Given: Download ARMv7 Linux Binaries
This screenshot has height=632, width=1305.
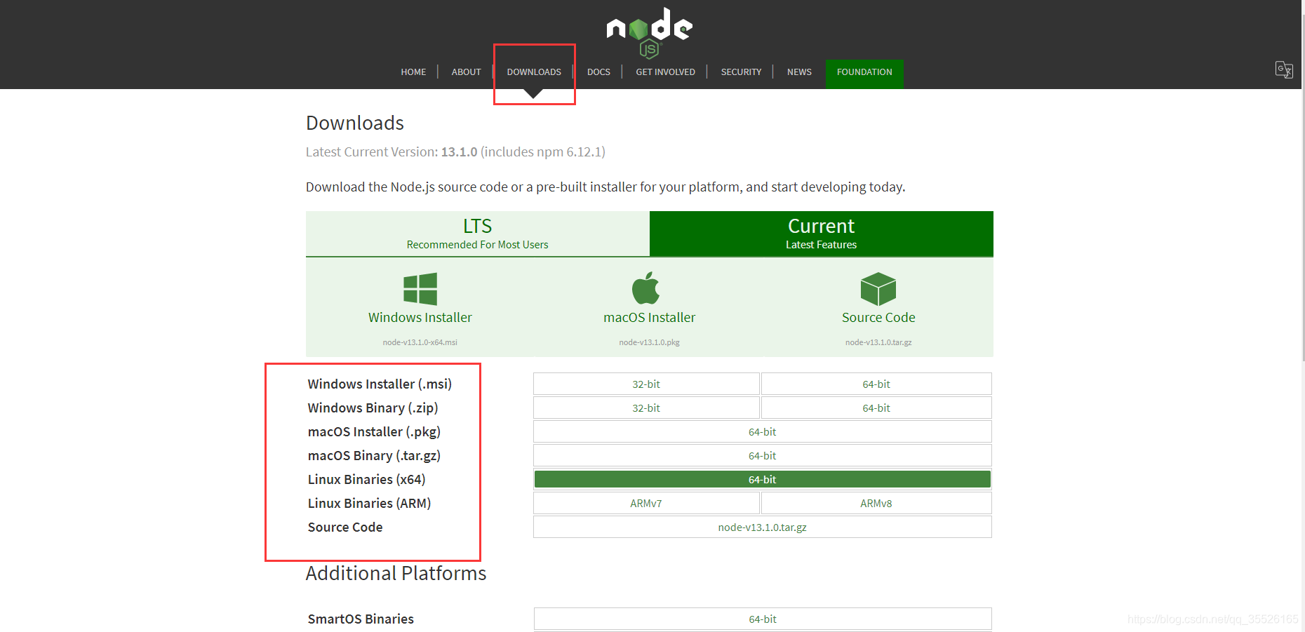Looking at the screenshot, I should click(x=646, y=503).
